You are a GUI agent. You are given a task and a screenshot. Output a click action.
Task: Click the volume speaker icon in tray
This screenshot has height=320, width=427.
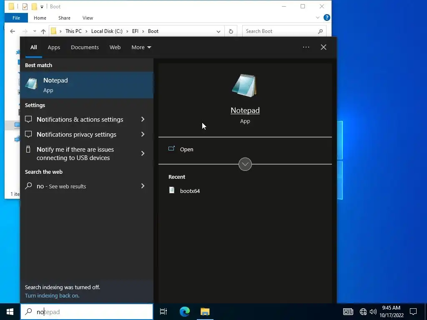[373, 312]
